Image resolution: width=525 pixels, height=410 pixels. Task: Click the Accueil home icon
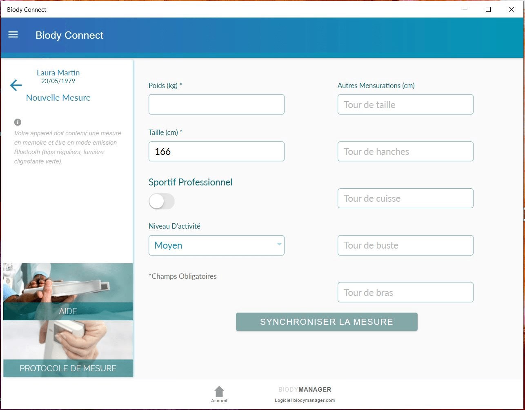[219, 395]
